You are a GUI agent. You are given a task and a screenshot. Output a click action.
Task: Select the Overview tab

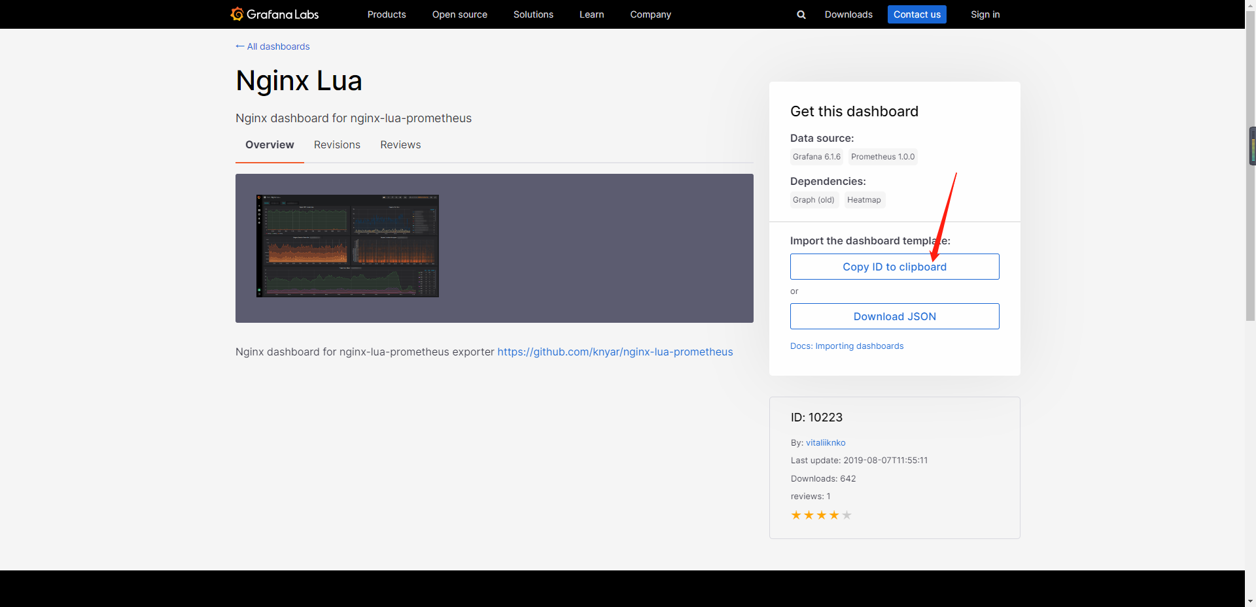[270, 145]
